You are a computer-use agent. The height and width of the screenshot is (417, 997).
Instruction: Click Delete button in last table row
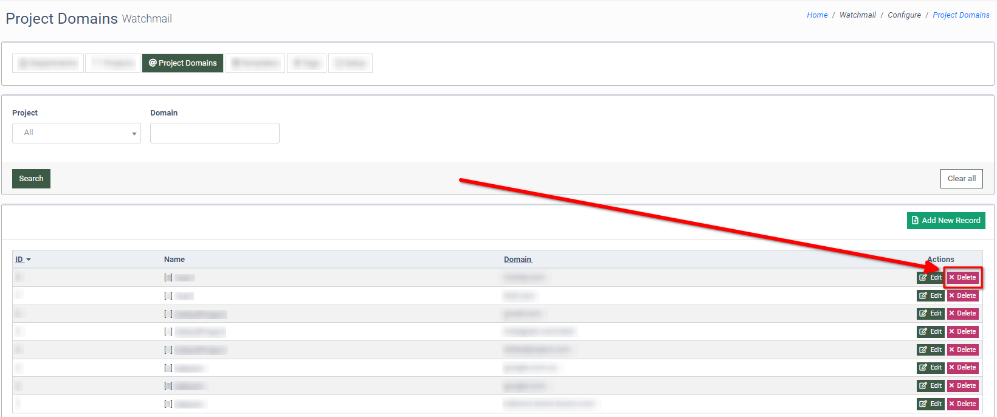(x=962, y=404)
